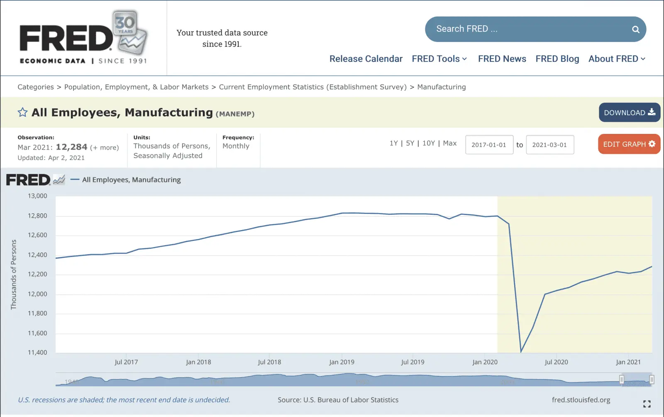
Task: Select the 1Y date range
Action: [393, 143]
